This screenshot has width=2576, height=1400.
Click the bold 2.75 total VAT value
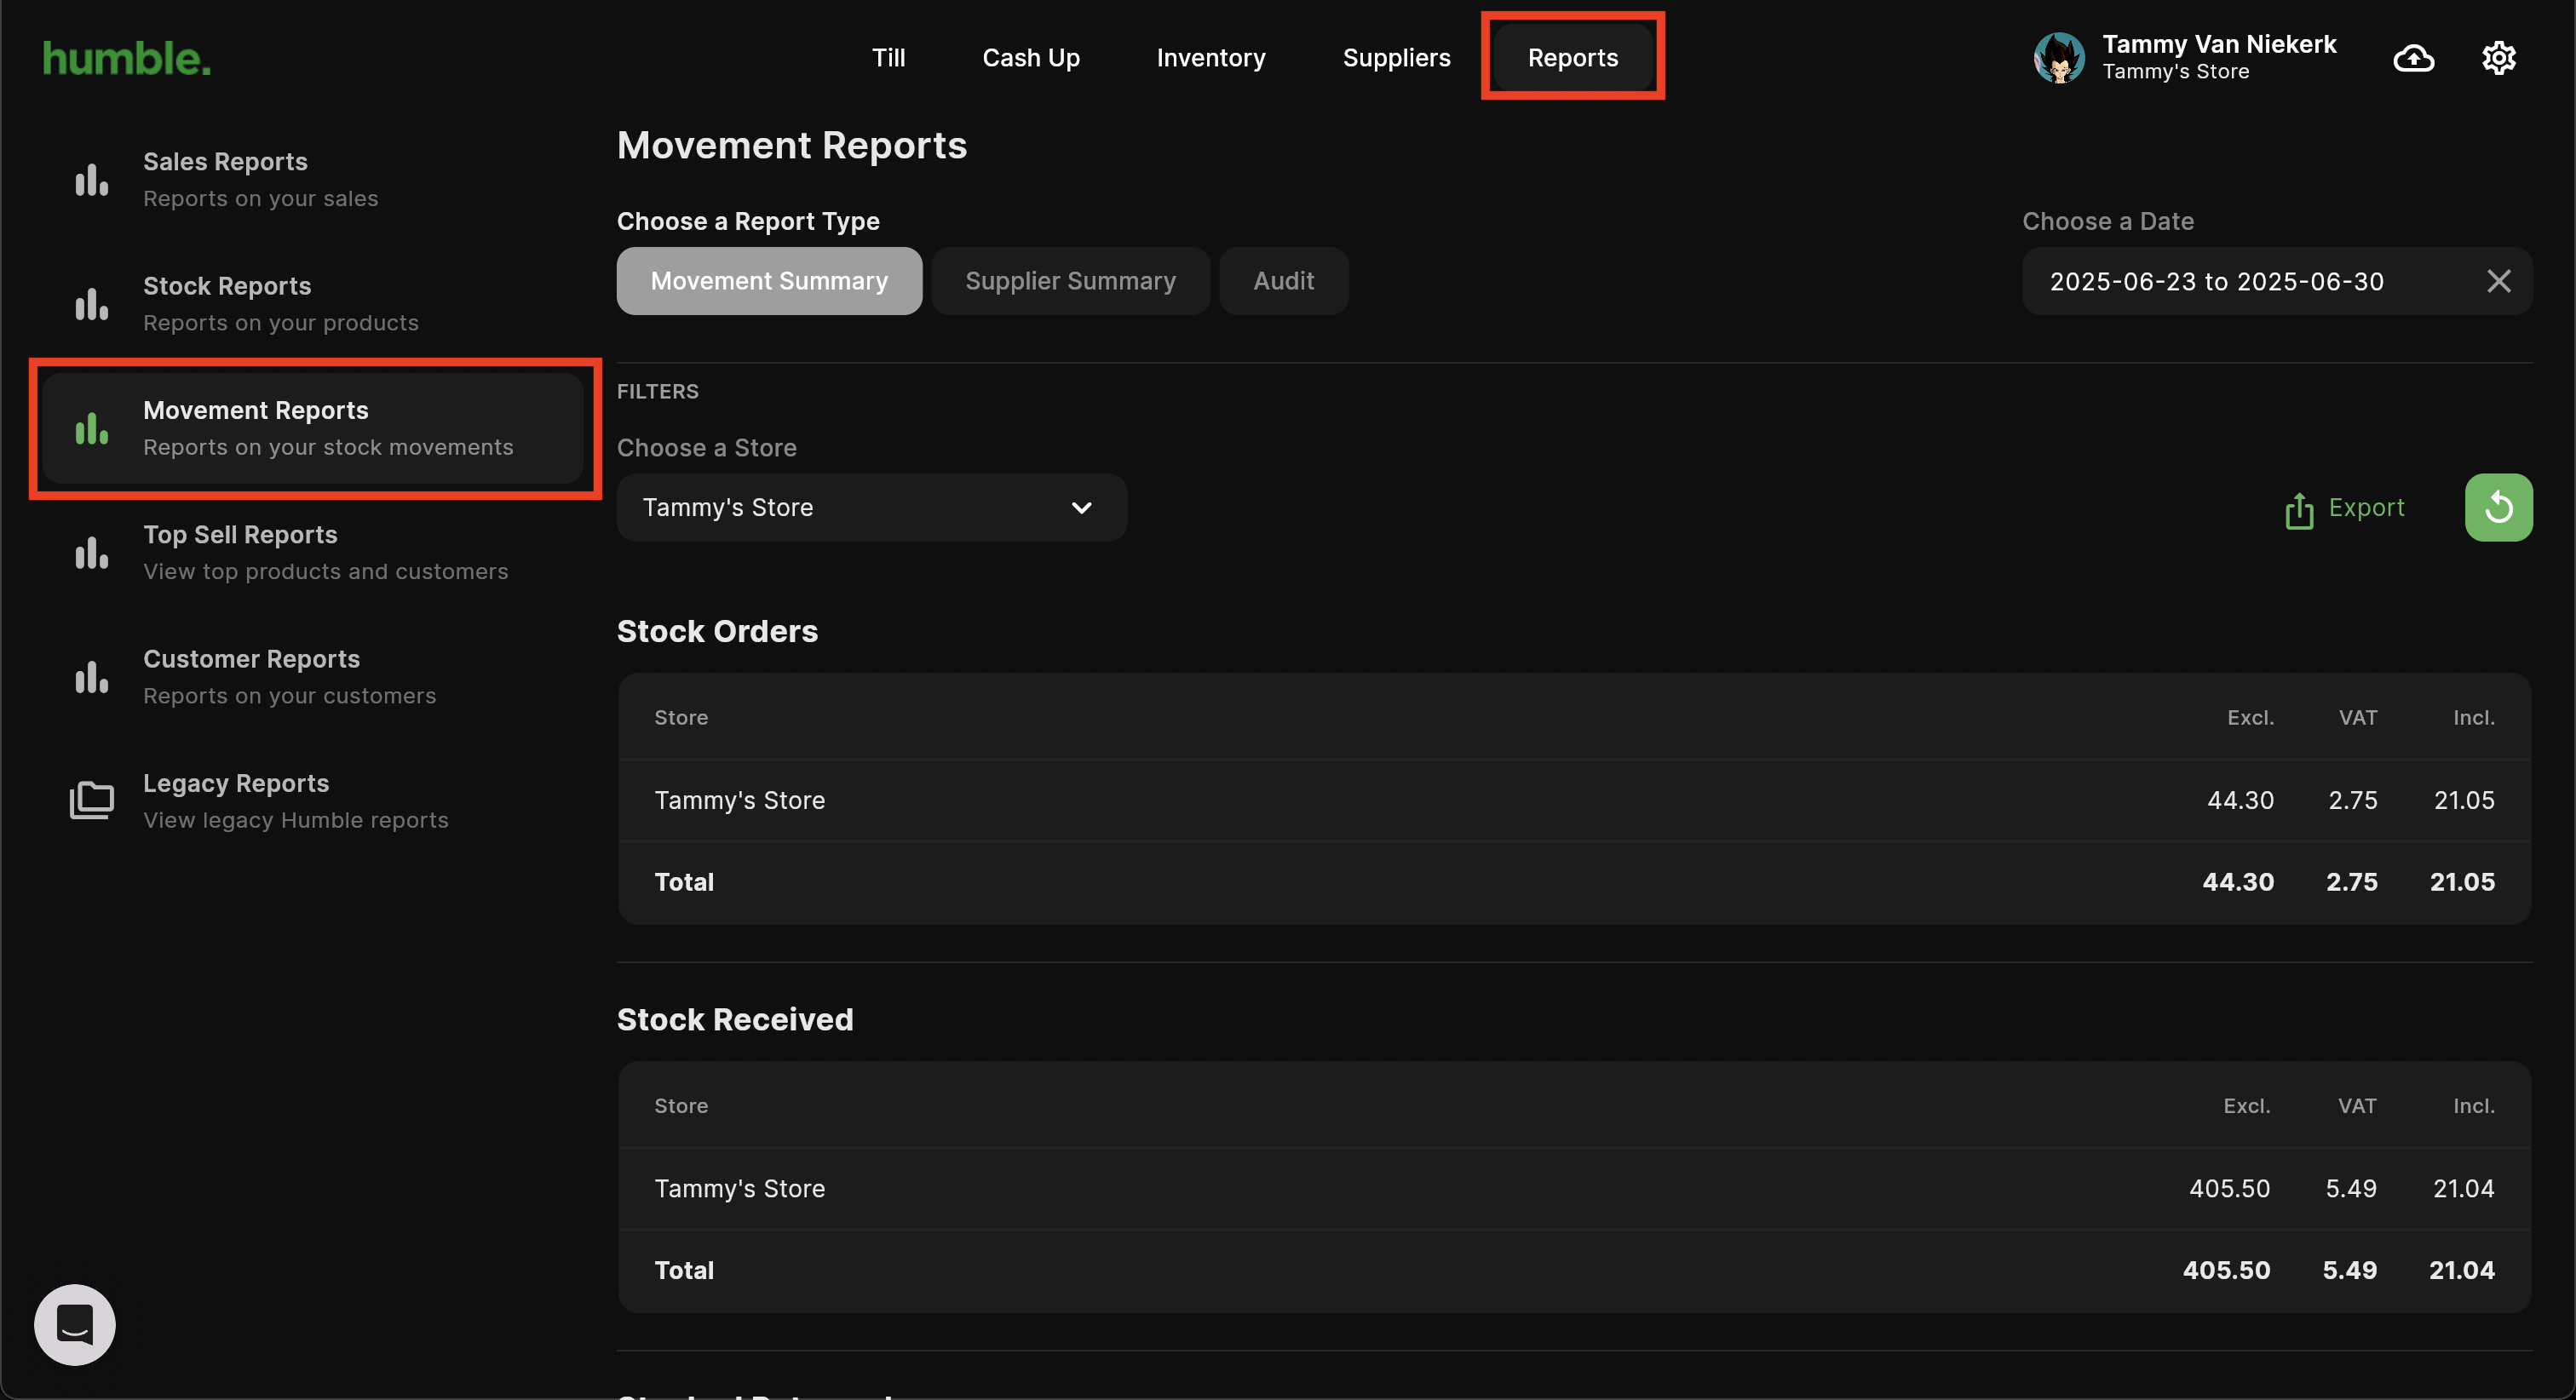coord(2351,882)
